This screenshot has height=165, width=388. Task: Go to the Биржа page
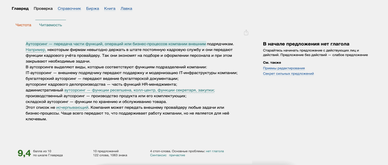[92, 9]
